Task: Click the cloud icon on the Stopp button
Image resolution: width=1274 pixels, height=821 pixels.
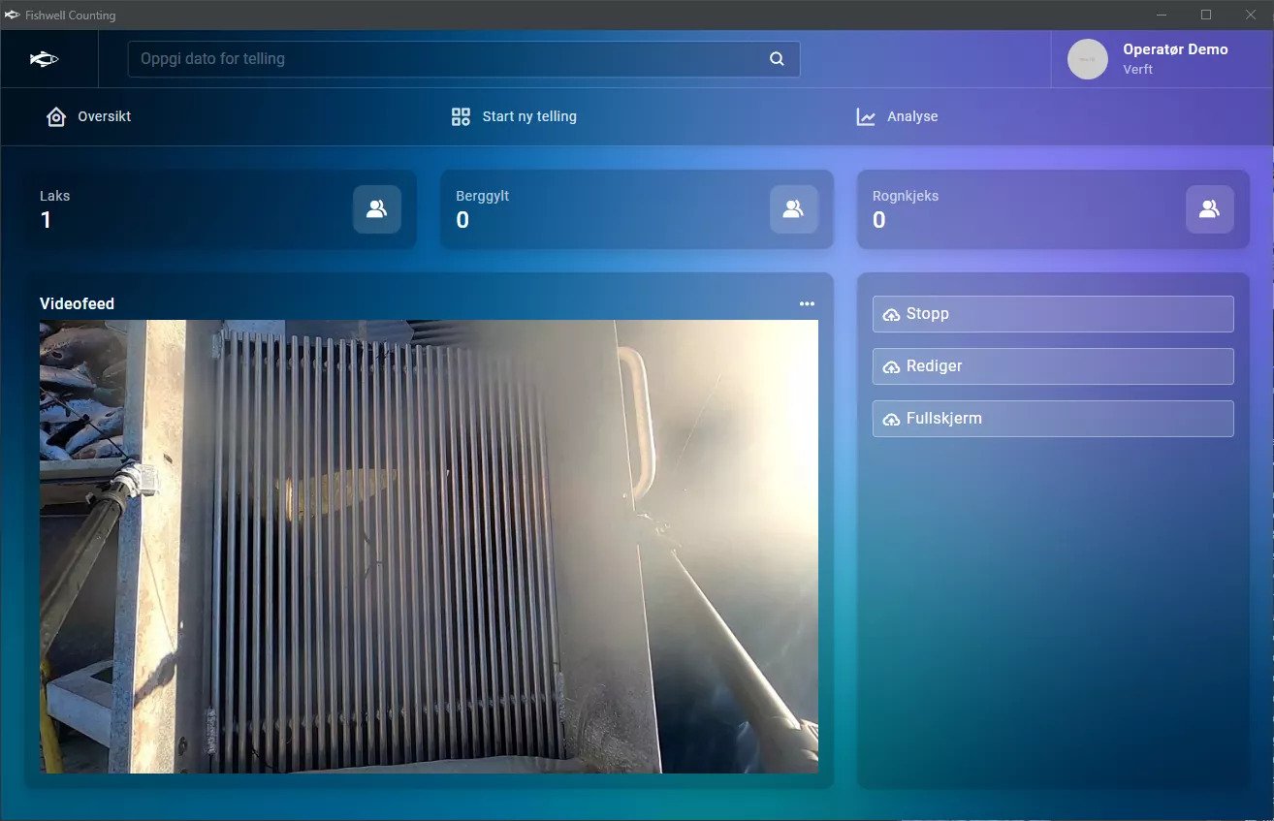Action: (x=891, y=315)
